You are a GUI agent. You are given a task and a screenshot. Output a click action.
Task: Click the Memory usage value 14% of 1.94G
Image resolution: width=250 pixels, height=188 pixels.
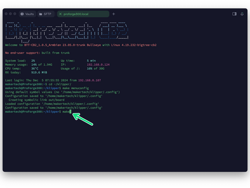tap(42, 65)
